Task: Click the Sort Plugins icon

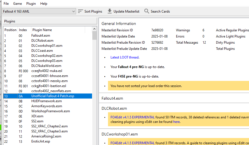Action: click(81, 11)
